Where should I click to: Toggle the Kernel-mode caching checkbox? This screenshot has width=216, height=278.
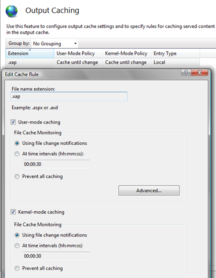click(x=13, y=212)
